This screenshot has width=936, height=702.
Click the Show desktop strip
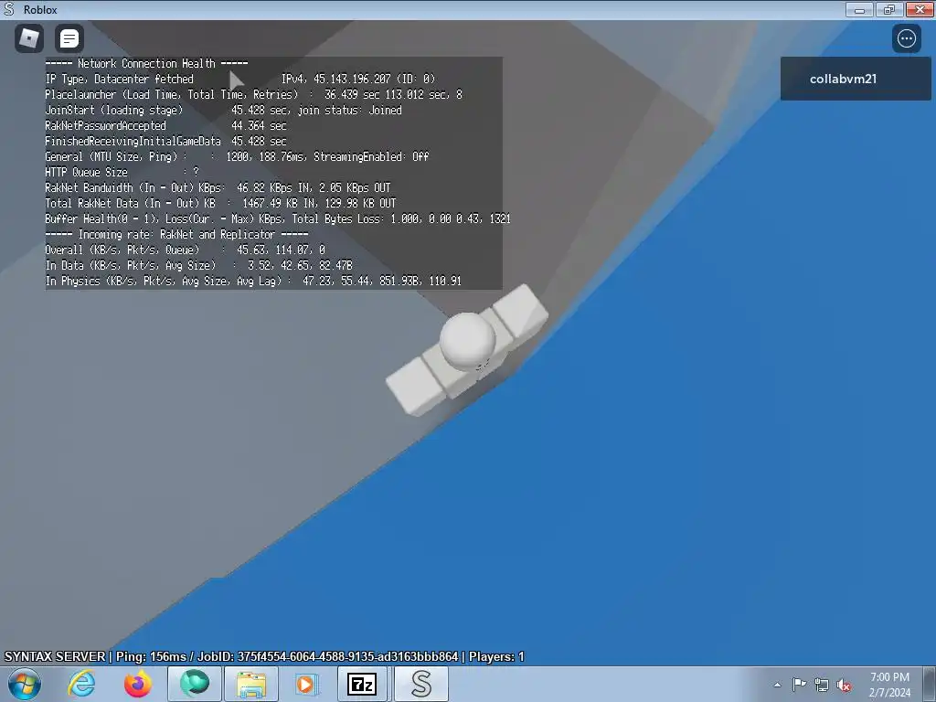(x=930, y=684)
